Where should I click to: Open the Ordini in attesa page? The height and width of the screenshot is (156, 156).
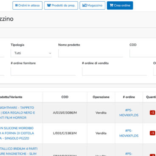pos(27,6)
